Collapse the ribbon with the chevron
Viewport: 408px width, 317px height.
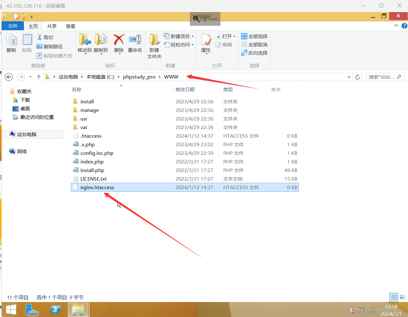396,26
